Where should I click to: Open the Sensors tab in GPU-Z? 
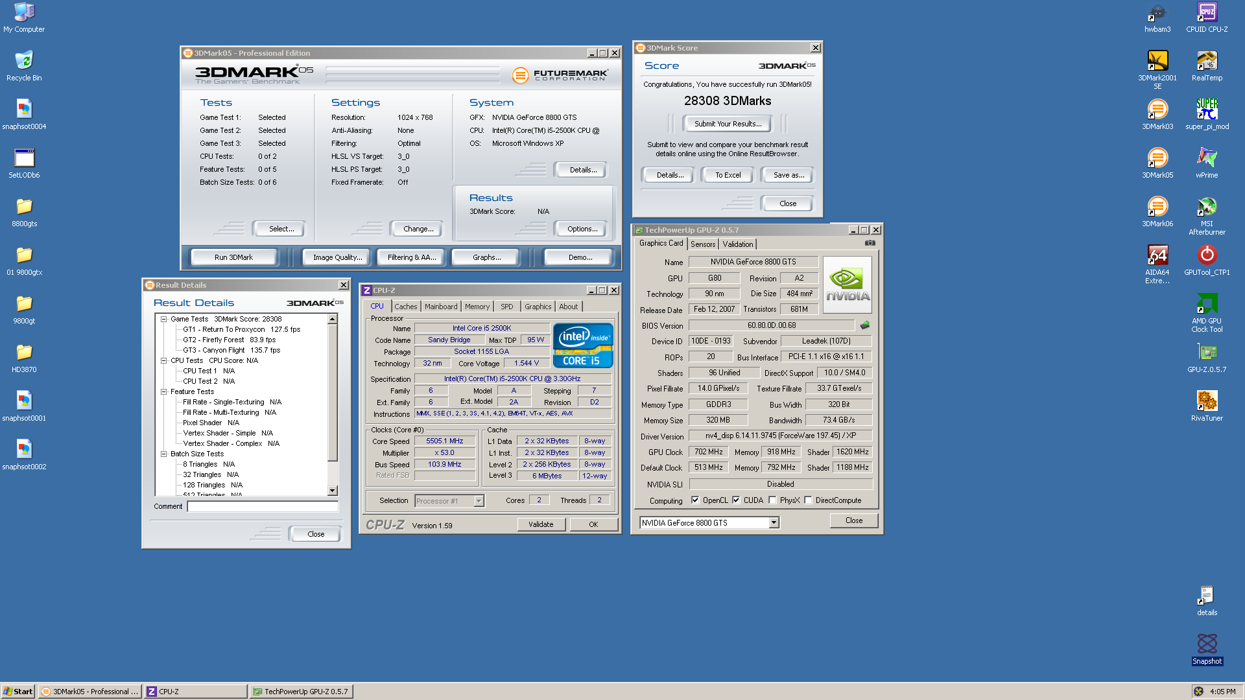coord(703,244)
